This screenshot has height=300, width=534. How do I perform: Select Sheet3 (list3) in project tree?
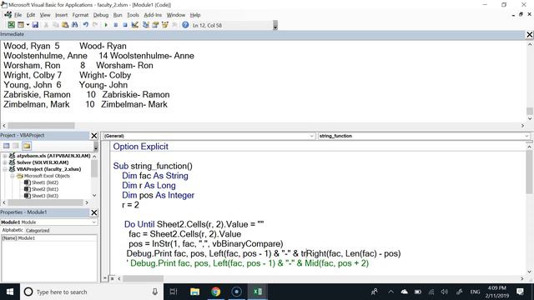pos(41,196)
